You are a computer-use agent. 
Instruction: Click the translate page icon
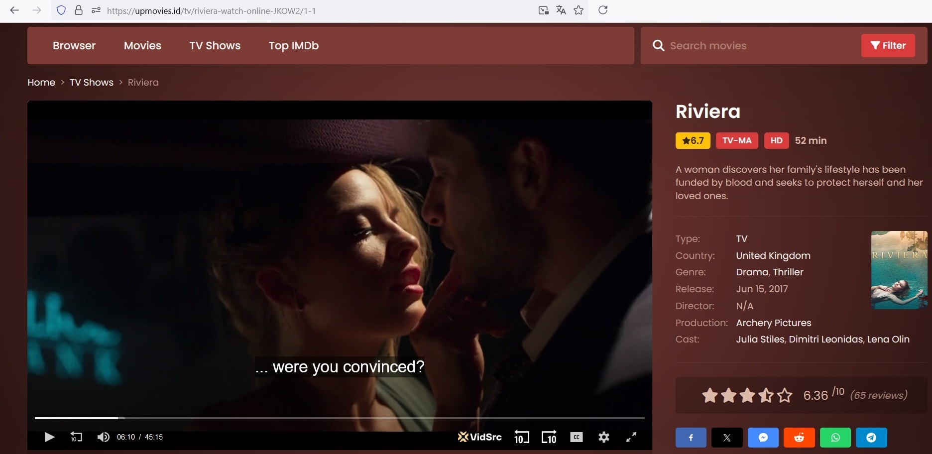tap(561, 10)
